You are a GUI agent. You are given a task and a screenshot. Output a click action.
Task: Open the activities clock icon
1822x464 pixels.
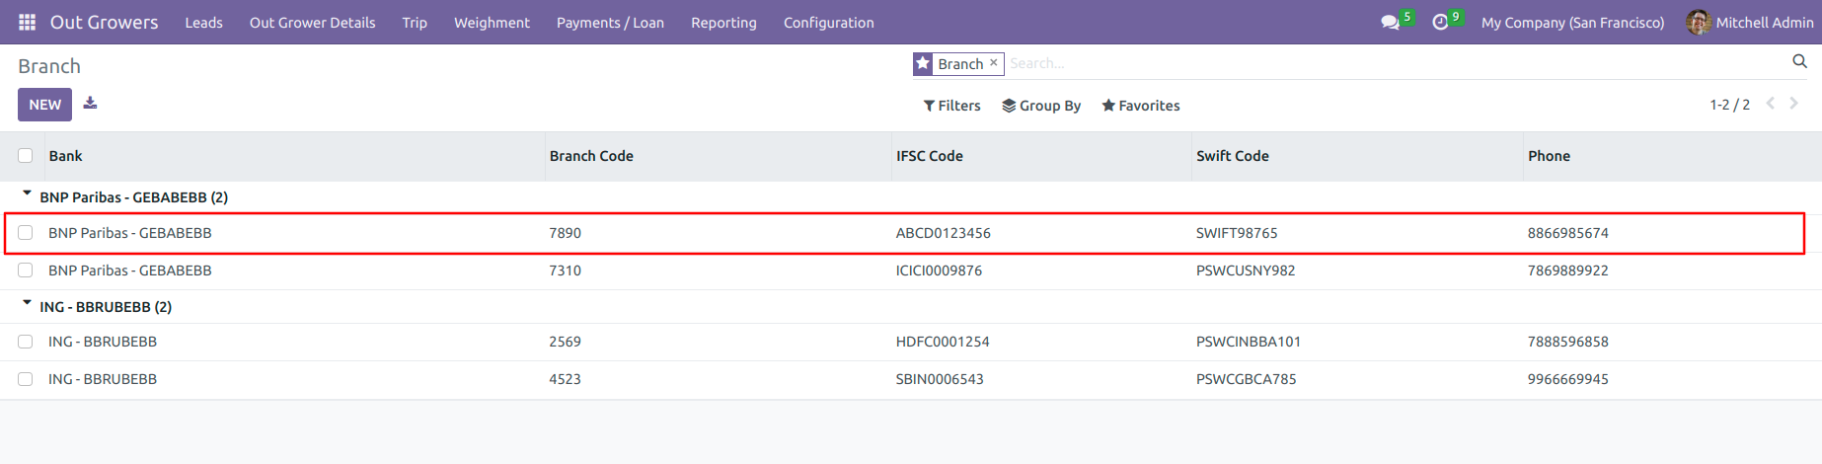1440,22
